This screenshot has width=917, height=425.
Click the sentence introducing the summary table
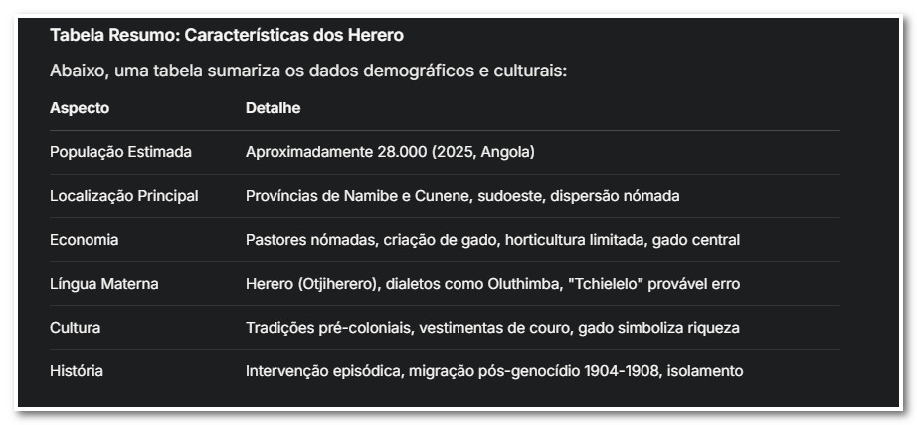coord(307,71)
